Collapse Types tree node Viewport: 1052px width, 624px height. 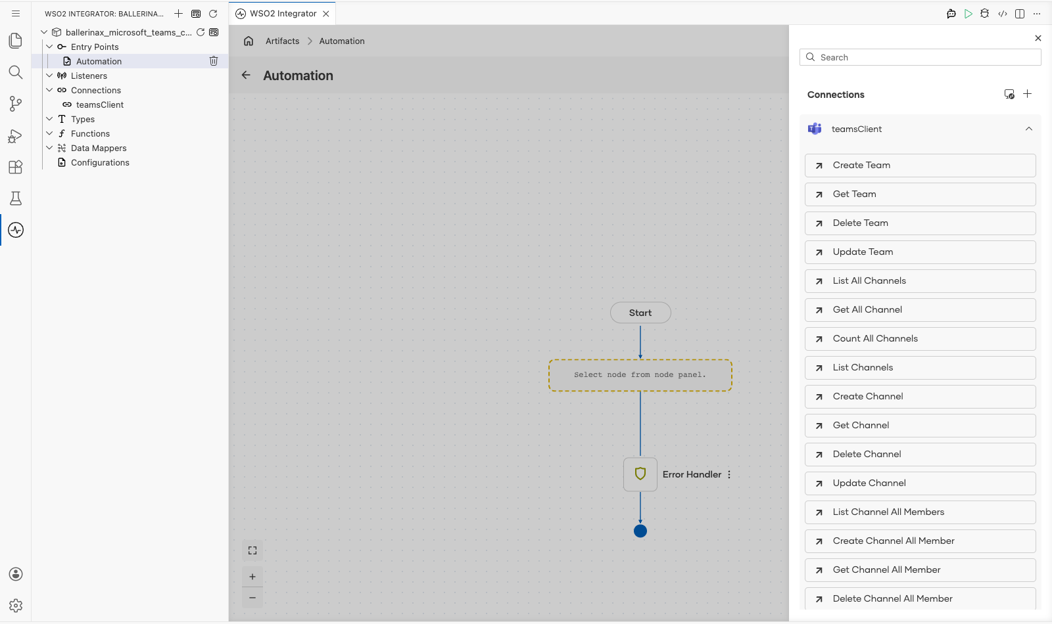pyautogui.click(x=49, y=119)
